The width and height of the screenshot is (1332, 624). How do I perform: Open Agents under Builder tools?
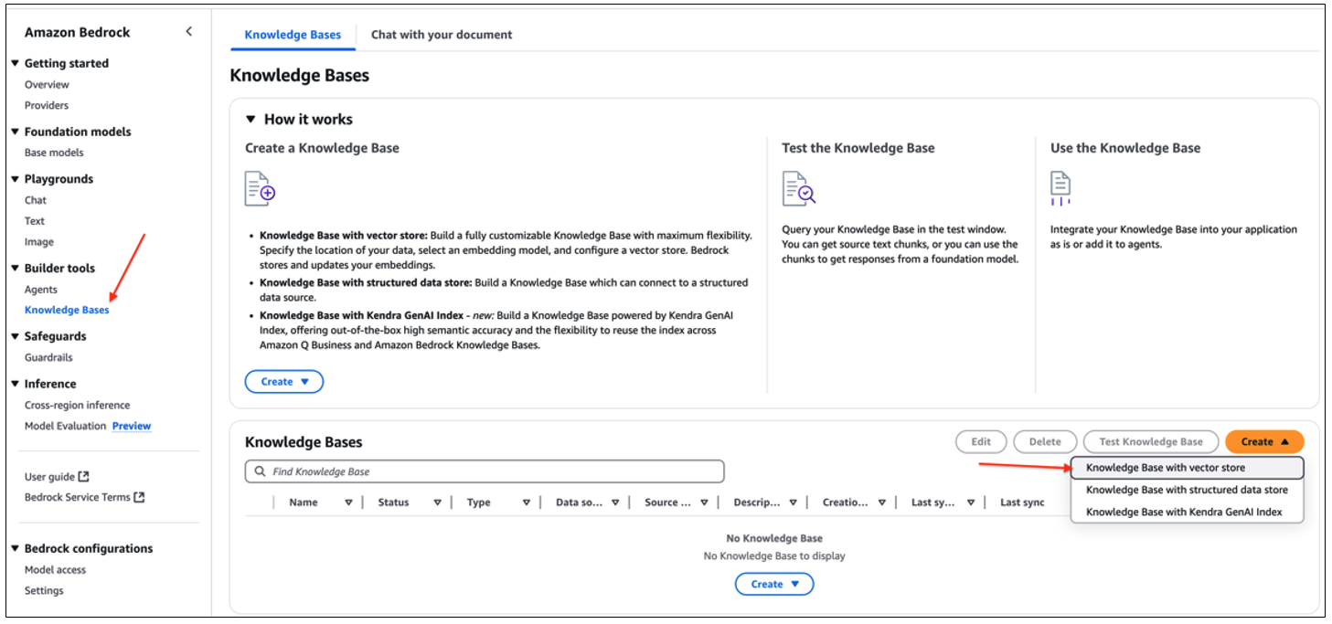tap(41, 290)
